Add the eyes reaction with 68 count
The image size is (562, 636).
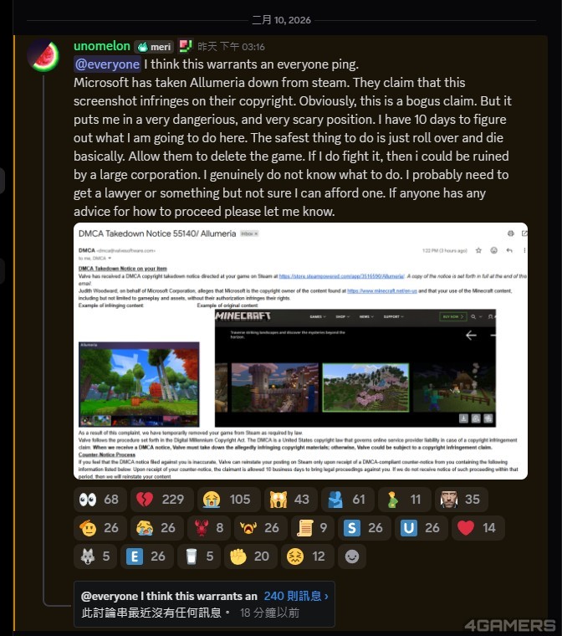click(x=100, y=499)
